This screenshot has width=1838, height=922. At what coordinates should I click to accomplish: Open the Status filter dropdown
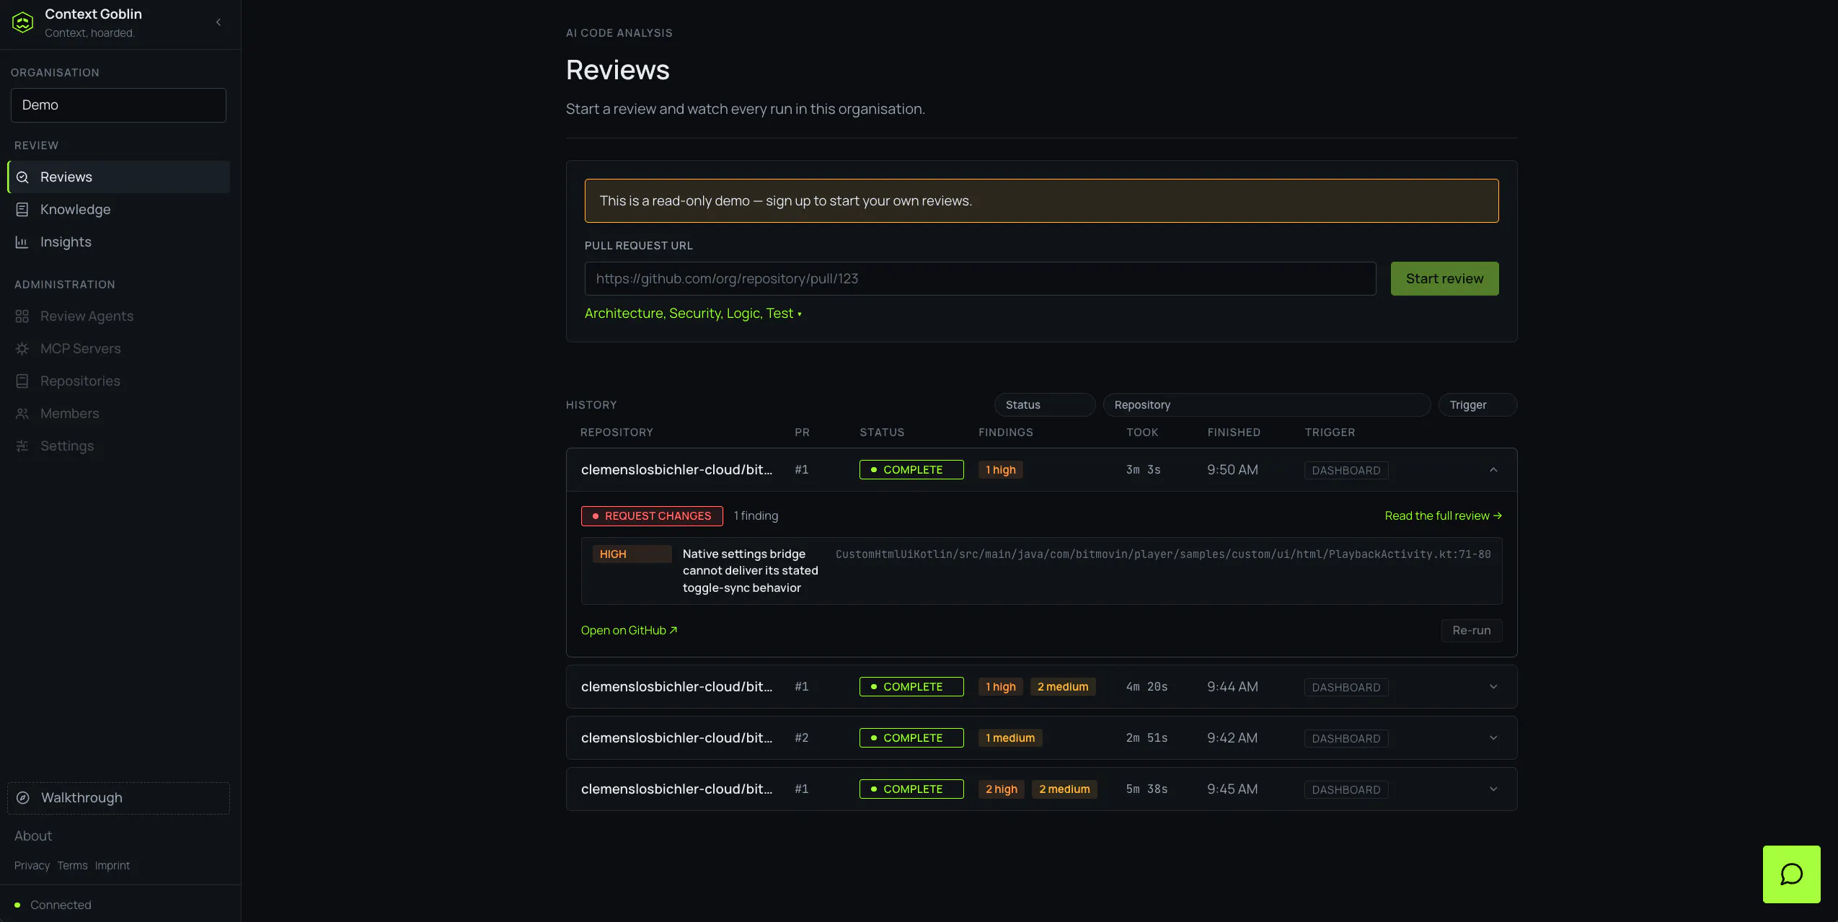click(1045, 405)
